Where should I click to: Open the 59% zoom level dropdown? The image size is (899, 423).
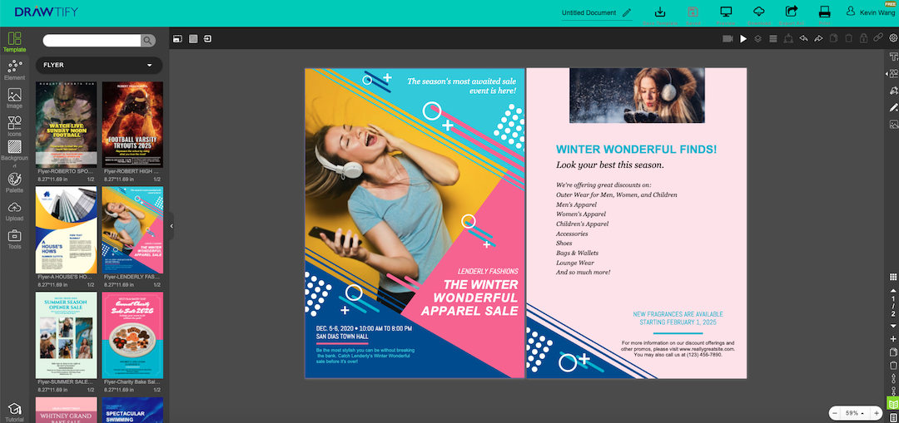(x=855, y=413)
